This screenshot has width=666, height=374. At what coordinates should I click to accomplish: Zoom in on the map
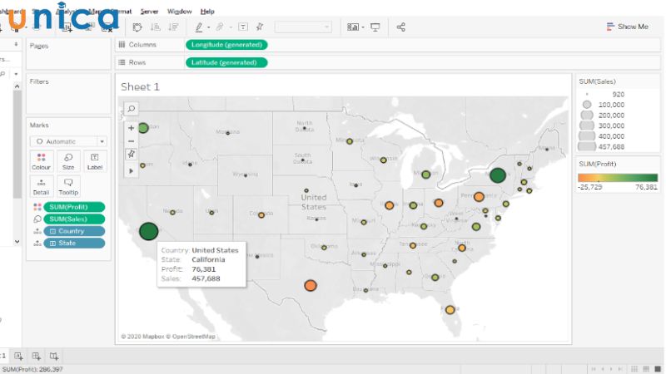[131, 128]
